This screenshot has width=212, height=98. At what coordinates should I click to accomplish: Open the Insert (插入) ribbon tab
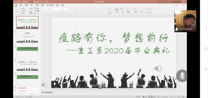[x=21, y=5]
